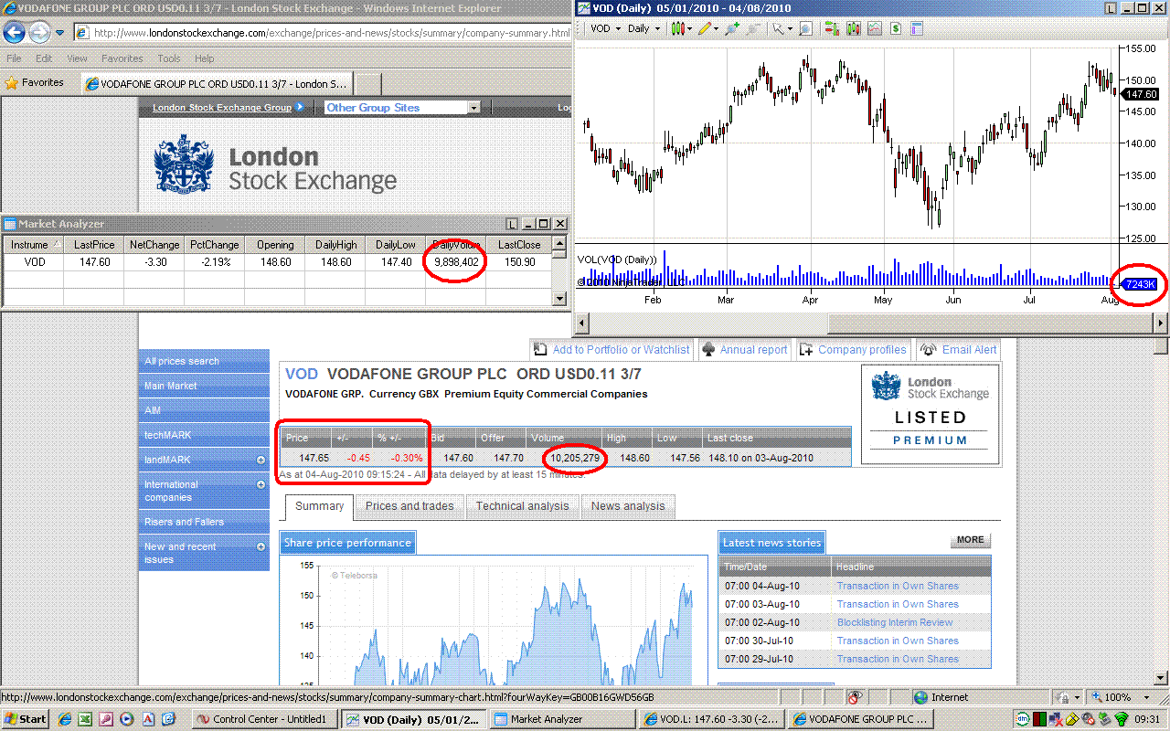Open the Favorites menu in menu bar
The height and width of the screenshot is (731, 1170).
[x=122, y=58]
